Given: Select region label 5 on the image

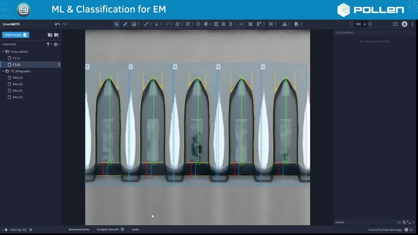Looking at the screenshot, I should (263, 67).
